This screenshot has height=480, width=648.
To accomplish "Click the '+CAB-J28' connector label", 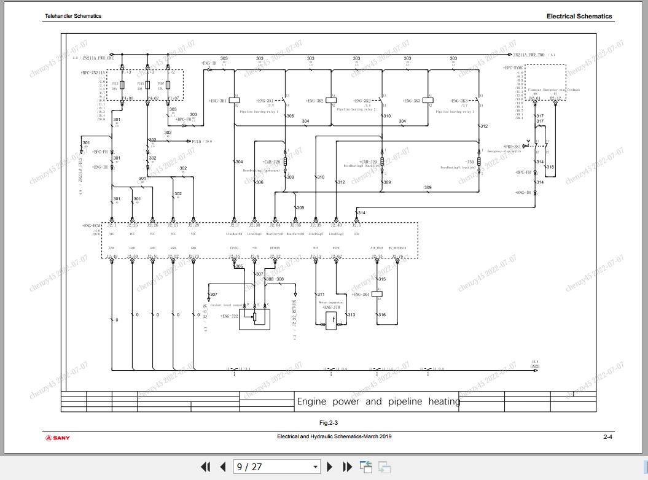I will click(271, 162).
